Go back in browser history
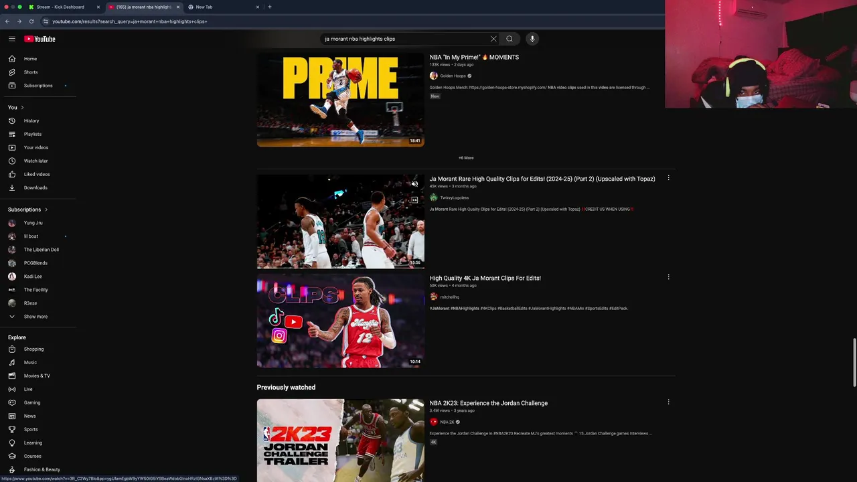Image resolution: width=857 pixels, height=482 pixels. (7, 21)
